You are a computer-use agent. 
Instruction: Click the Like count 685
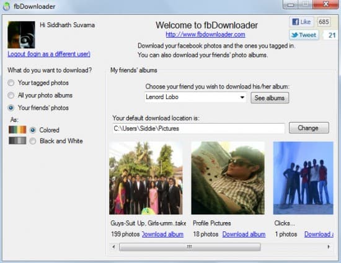click(324, 22)
